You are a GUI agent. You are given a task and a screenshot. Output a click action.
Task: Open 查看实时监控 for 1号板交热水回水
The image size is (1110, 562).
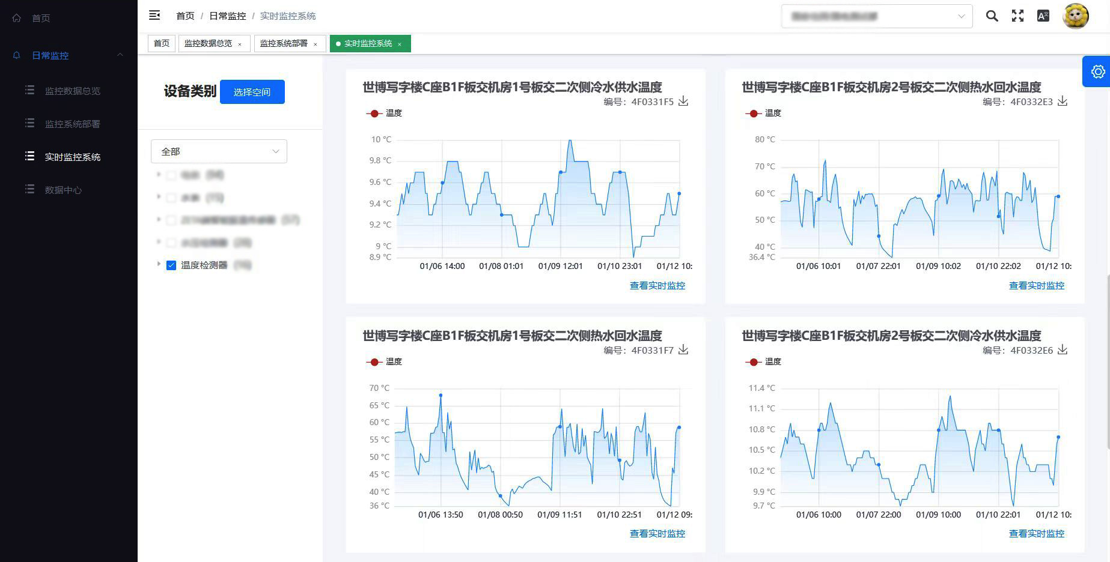[657, 534]
